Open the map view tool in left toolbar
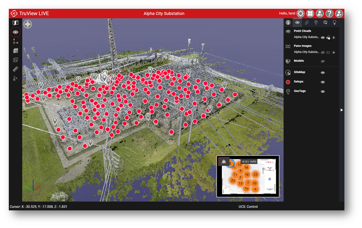The width and height of the screenshot is (362, 228). pos(16,23)
